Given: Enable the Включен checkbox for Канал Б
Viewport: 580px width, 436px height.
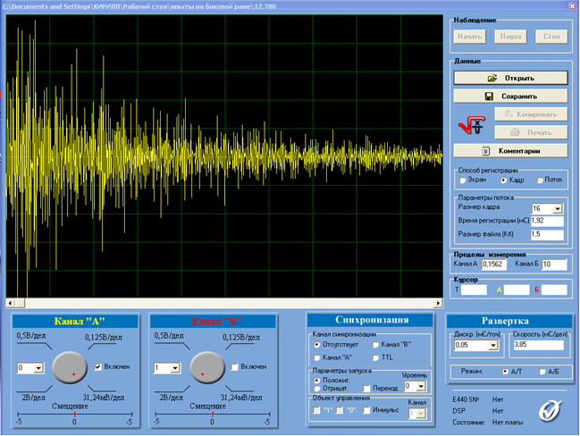Looking at the screenshot, I should coord(234,367).
